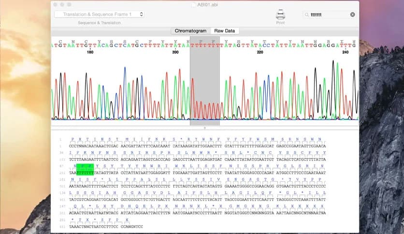Switch to the Chromatogram tab
The width and height of the screenshot is (404, 234).
coord(190,31)
